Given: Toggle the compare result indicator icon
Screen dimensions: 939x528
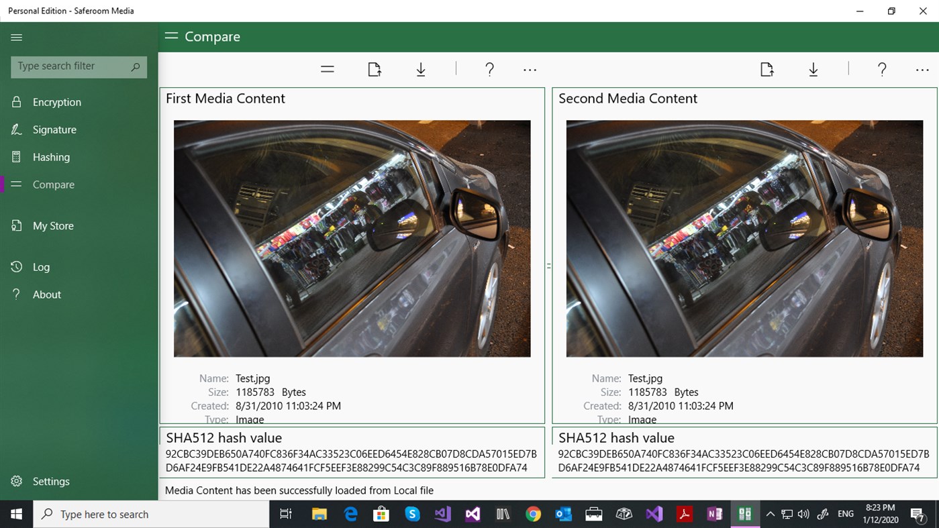Looking at the screenshot, I should 548,264.
